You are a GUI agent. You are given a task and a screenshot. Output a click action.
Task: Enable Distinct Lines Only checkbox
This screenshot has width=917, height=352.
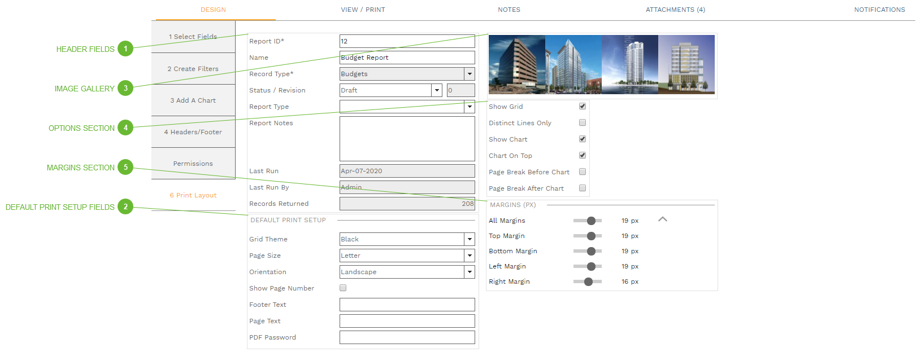point(583,122)
